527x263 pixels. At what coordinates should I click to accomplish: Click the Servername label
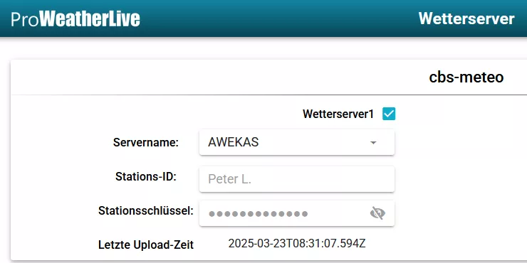pyautogui.click(x=146, y=142)
